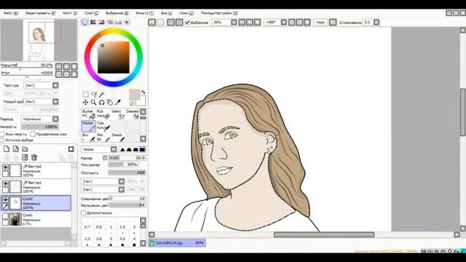Select the Magic Wand tool
Viewport: 466px width, 262px height.
coord(102,95)
